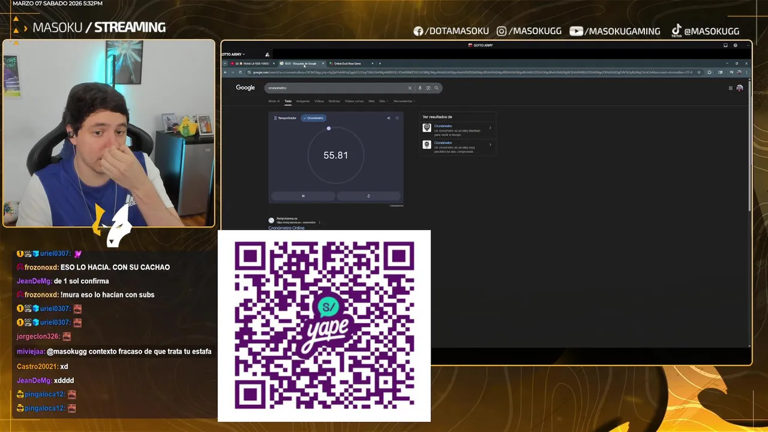The width and height of the screenshot is (768, 432).
Task: Expand the Herramientas dropdown
Action: 404,101
